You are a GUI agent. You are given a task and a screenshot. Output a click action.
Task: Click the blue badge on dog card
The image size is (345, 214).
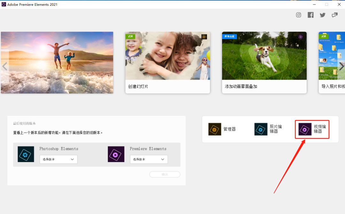(229, 36)
